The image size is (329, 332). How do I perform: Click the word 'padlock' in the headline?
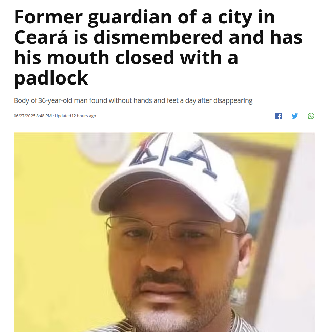click(51, 78)
